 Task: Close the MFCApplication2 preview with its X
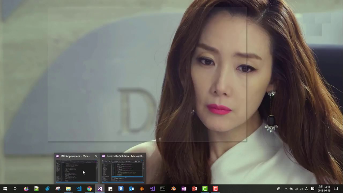point(96,156)
